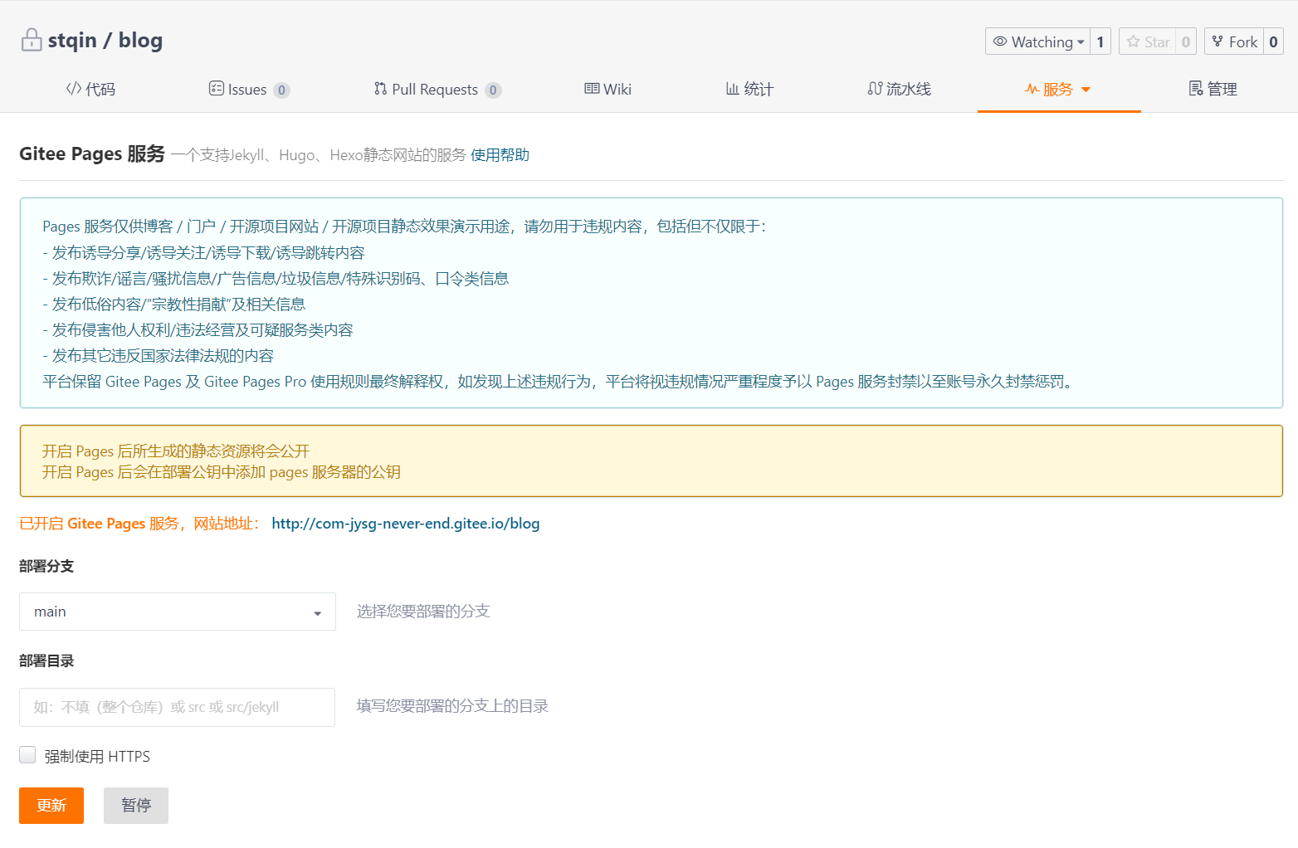Click the blog repository name link
This screenshot has width=1298, height=848.
pyautogui.click(x=140, y=40)
